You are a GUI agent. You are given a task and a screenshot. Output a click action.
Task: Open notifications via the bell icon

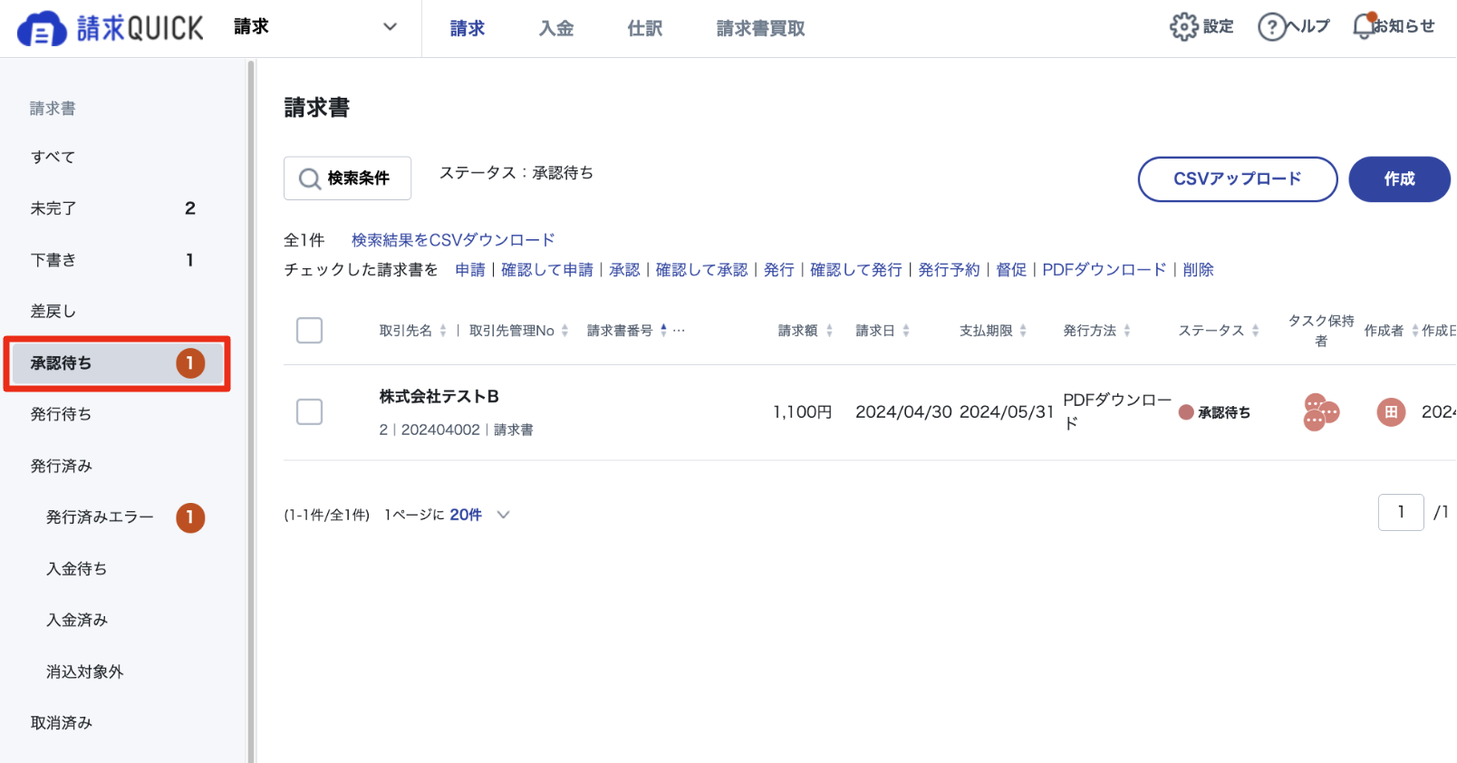(1365, 25)
